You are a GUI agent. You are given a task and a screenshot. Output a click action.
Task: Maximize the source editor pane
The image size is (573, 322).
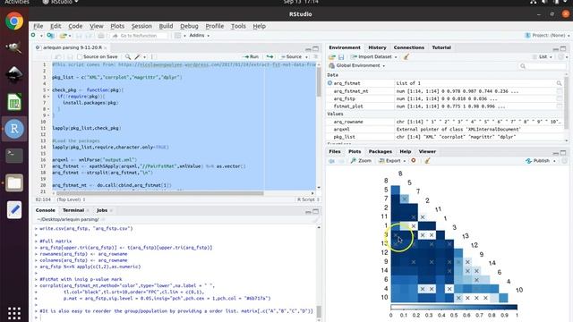click(315, 48)
